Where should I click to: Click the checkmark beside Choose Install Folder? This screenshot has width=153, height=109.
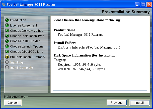coord(7,41)
